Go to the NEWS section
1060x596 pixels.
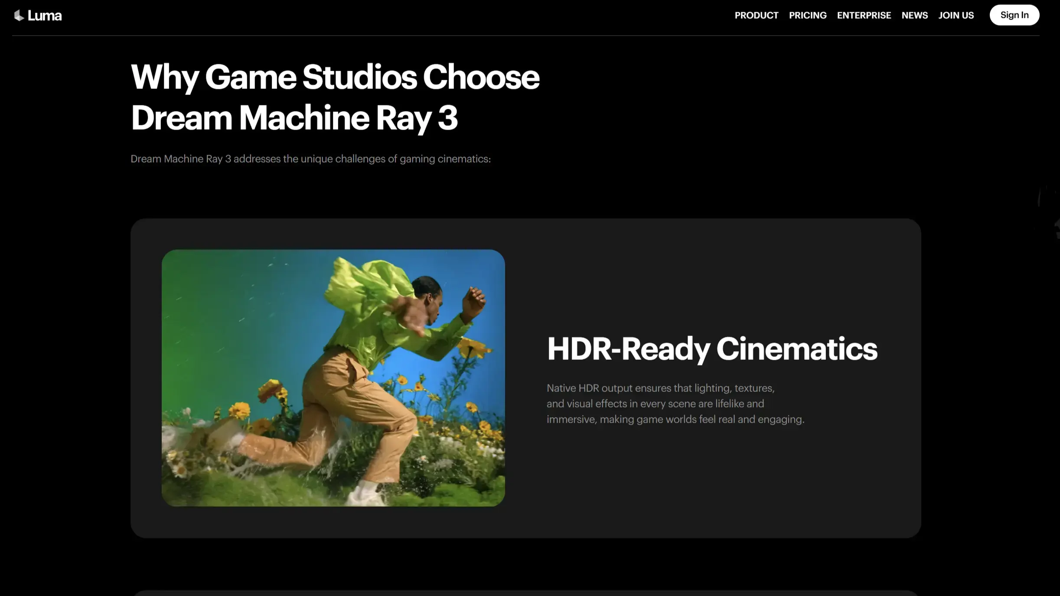coord(915,15)
